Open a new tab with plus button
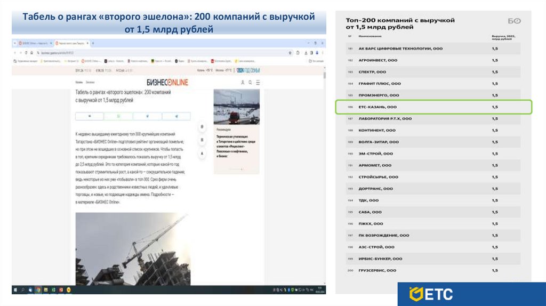 94,42
